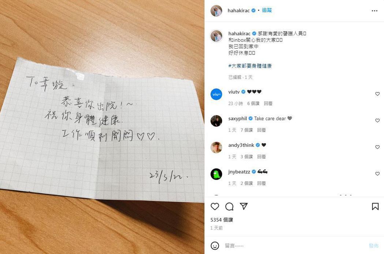Open the andy3think username link
This screenshot has width=384, height=254.
point(241,145)
